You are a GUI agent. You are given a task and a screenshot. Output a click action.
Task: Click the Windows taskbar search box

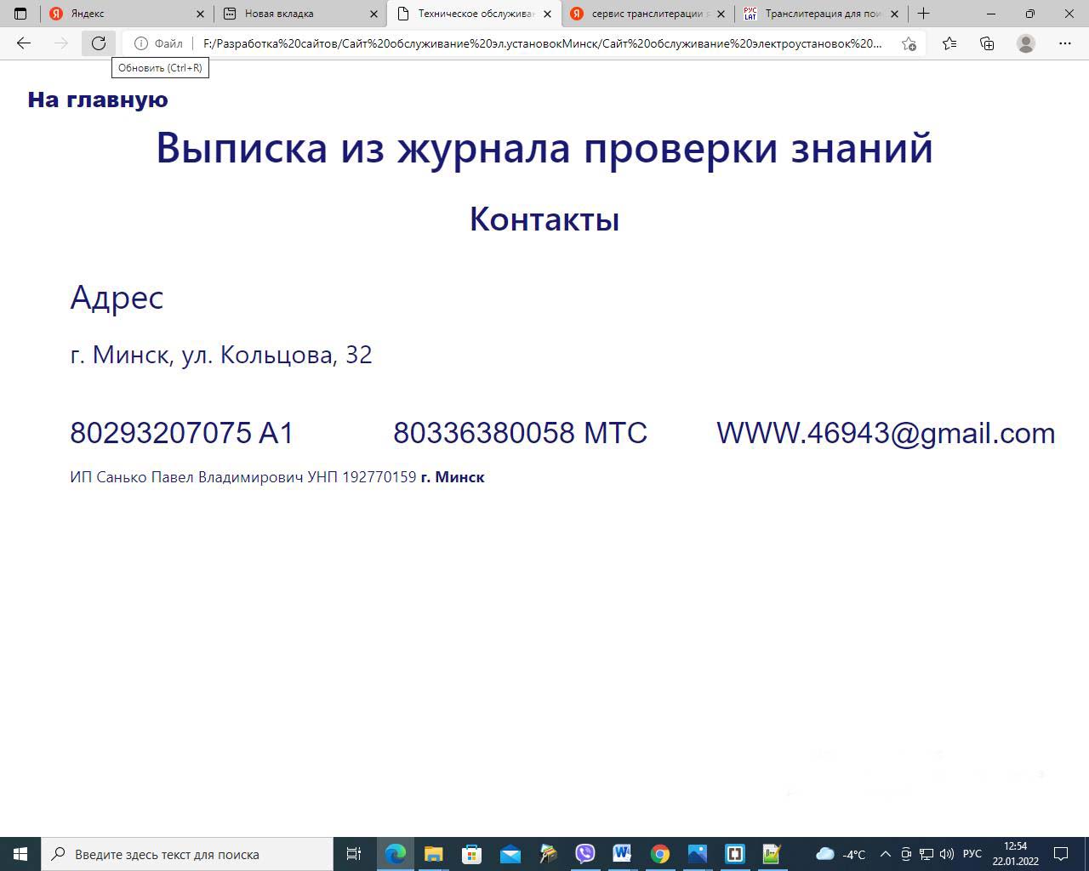[187, 854]
